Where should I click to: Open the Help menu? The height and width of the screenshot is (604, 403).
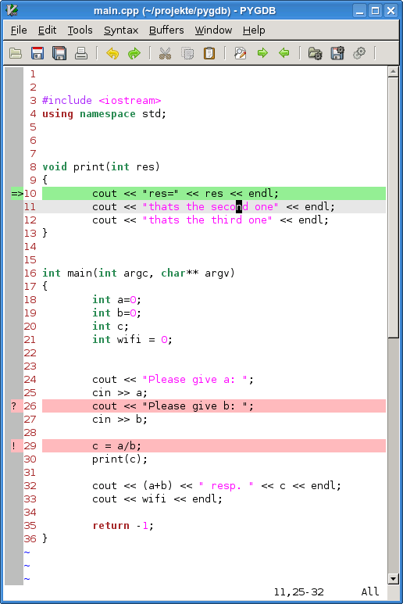[254, 30]
